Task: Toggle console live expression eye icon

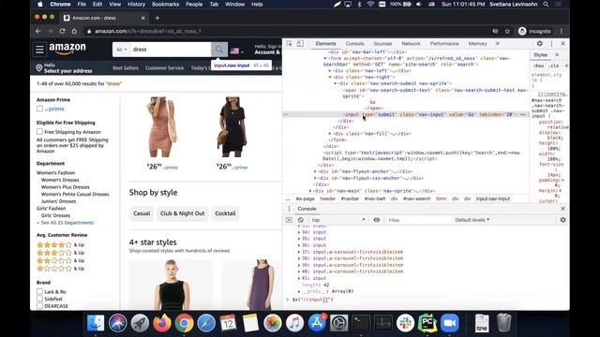Action: coord(377,220)
